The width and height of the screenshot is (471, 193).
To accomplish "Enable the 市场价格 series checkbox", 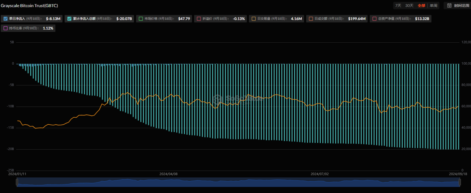I will pos(140,19).
